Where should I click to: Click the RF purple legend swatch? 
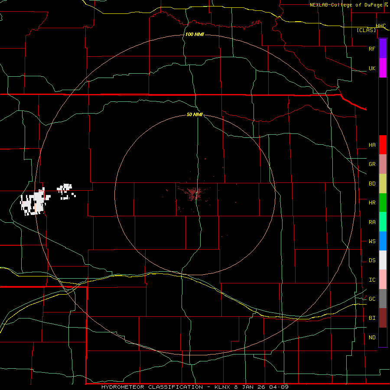point(383,49)
